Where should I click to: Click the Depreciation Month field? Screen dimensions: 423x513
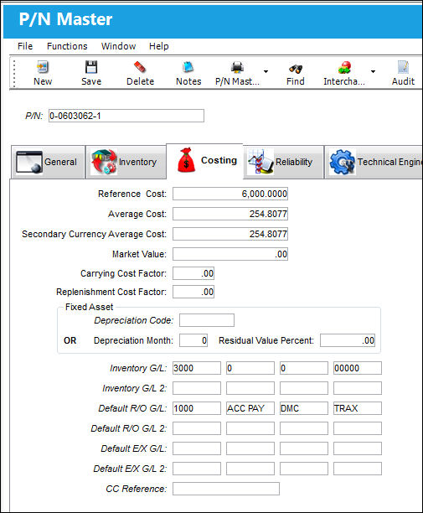[x=193, y=340]
